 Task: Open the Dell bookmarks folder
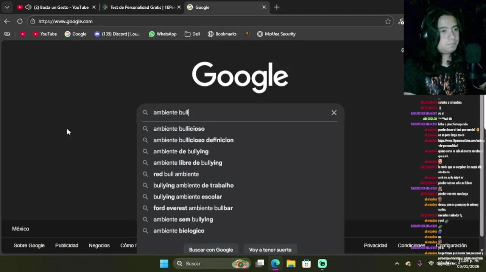tap(192, 34)
